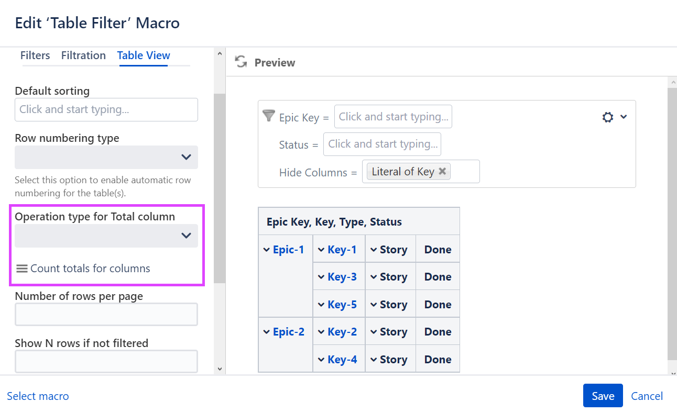The height and width of the screenshot is (413, 677).
Task: Select the Table View tab
Action: pyautogui.click(x=143, y=55)
